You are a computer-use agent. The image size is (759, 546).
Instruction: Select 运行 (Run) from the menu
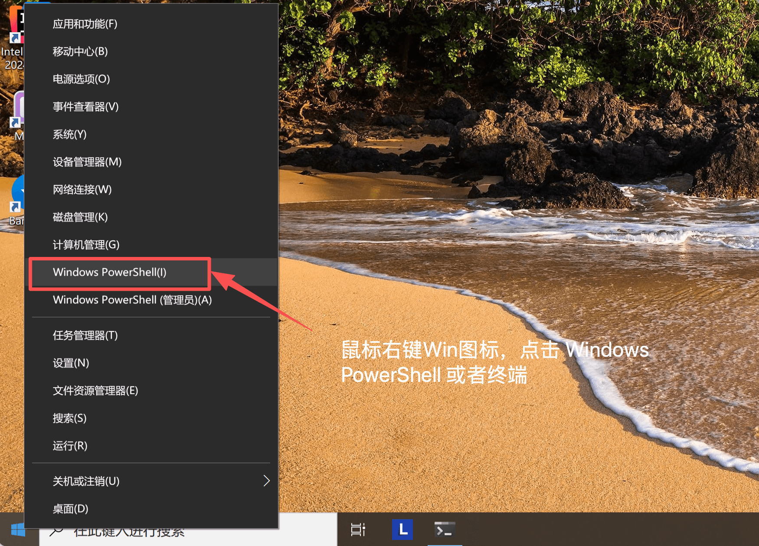70,446
